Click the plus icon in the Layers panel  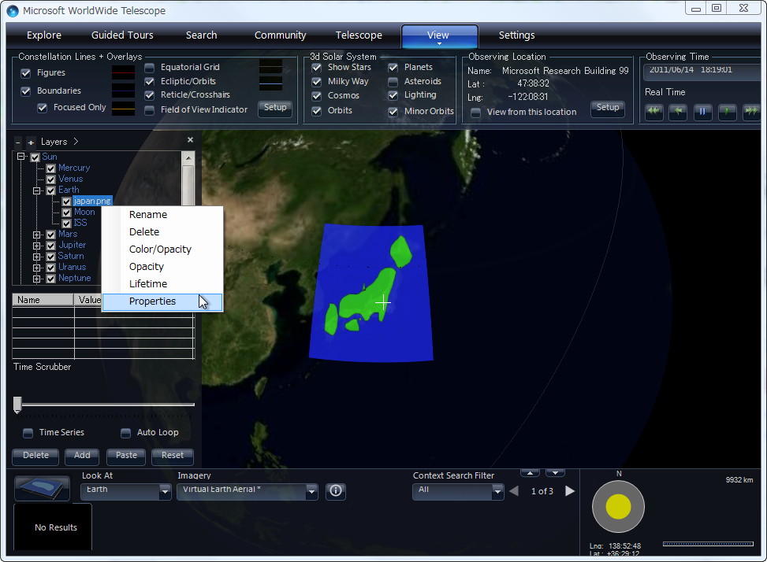[30, 141]
